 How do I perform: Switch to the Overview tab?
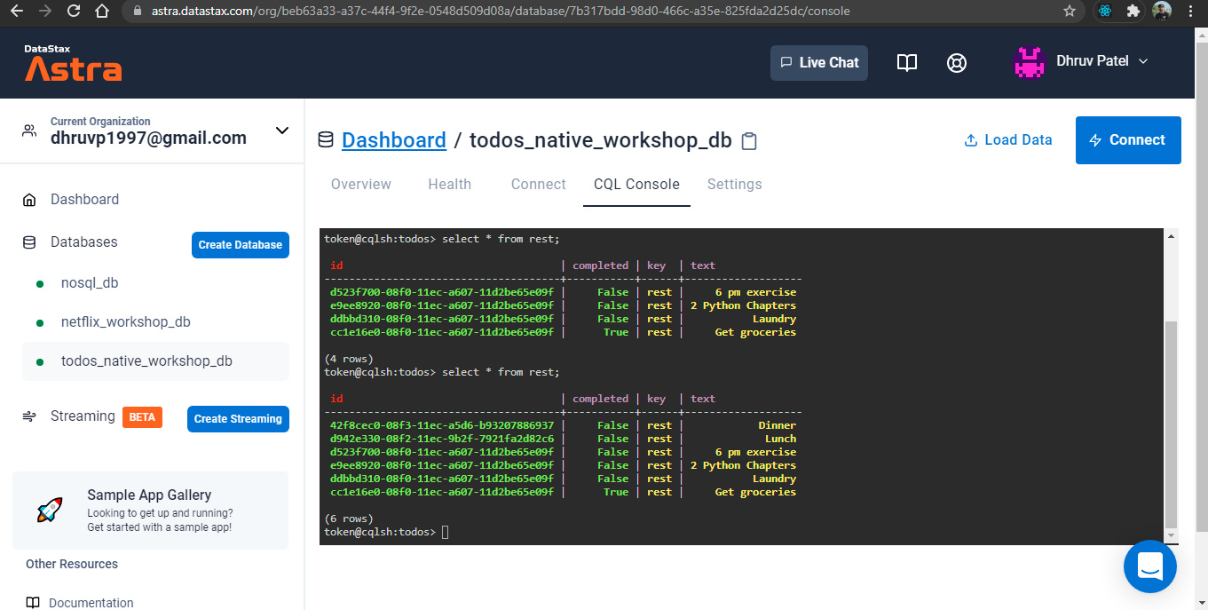click(x=361, y=185)
